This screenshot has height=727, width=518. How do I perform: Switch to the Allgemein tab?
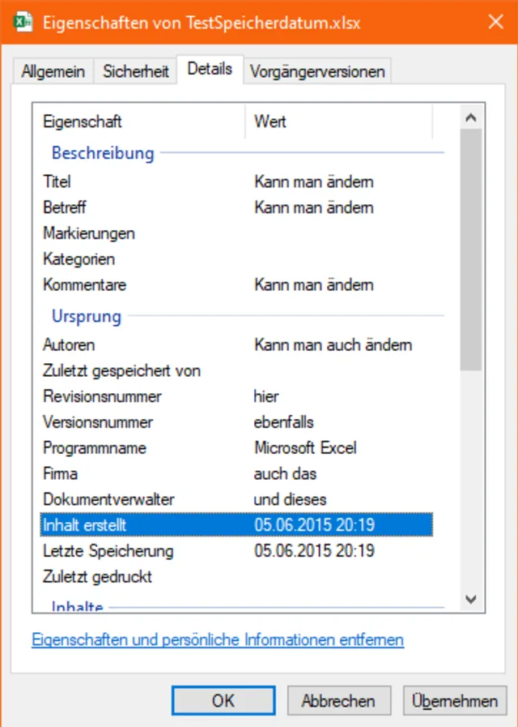(53, 71)
